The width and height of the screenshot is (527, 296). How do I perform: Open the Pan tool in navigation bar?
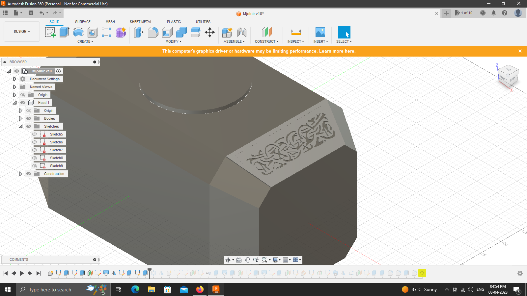(x=247, y=260)
